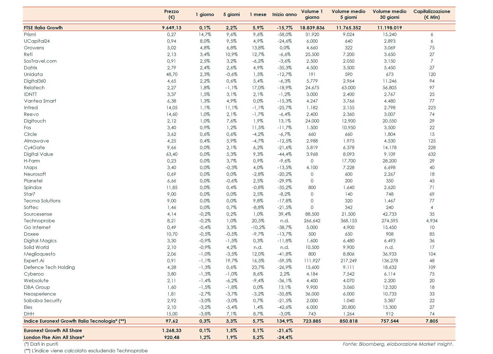Select the 'Circle' row name
This screenshot has height=354, width=493.
tap(30, 134)
